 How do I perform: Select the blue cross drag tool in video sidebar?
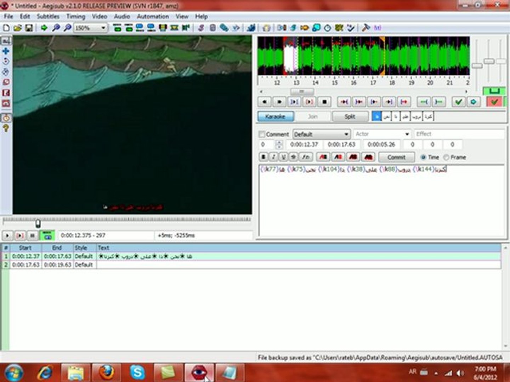coord(6,51)
